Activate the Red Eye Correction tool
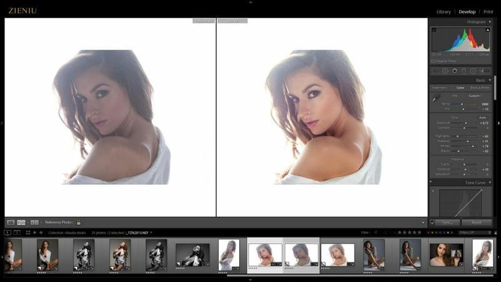The width and height of the screenshot is (501, 282). pos(454,71)
